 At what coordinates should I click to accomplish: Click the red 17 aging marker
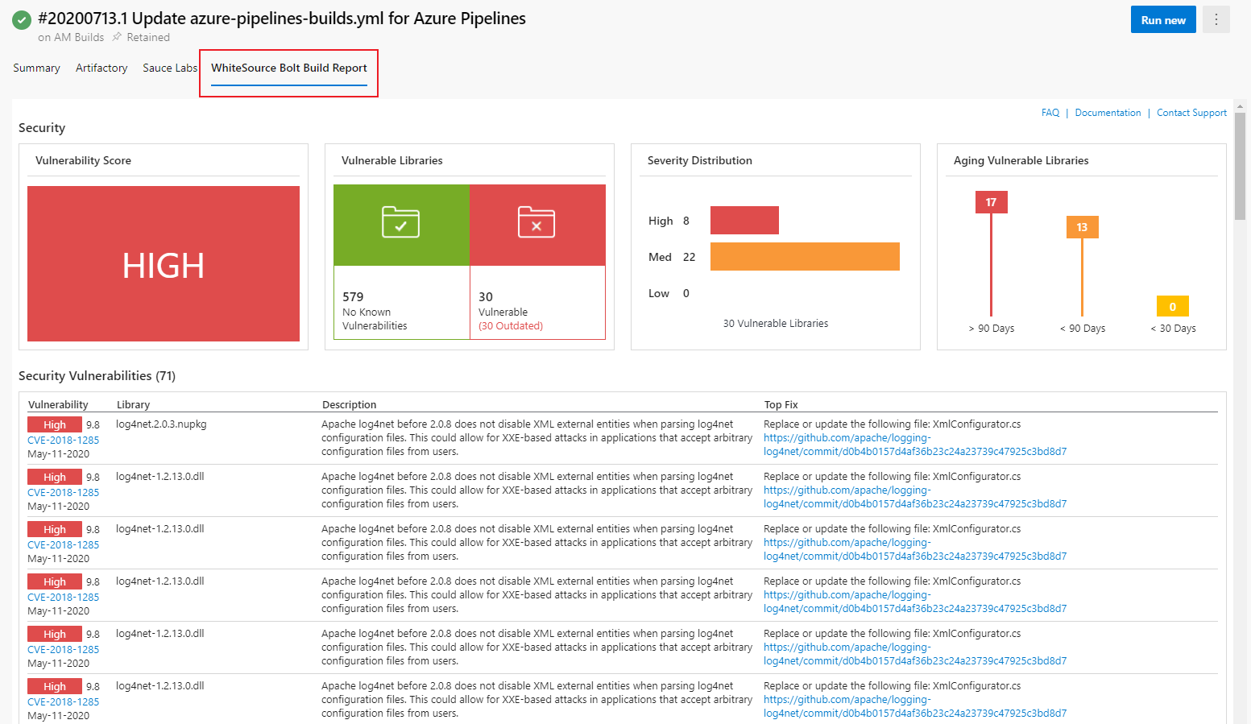[x=991, y=202]
